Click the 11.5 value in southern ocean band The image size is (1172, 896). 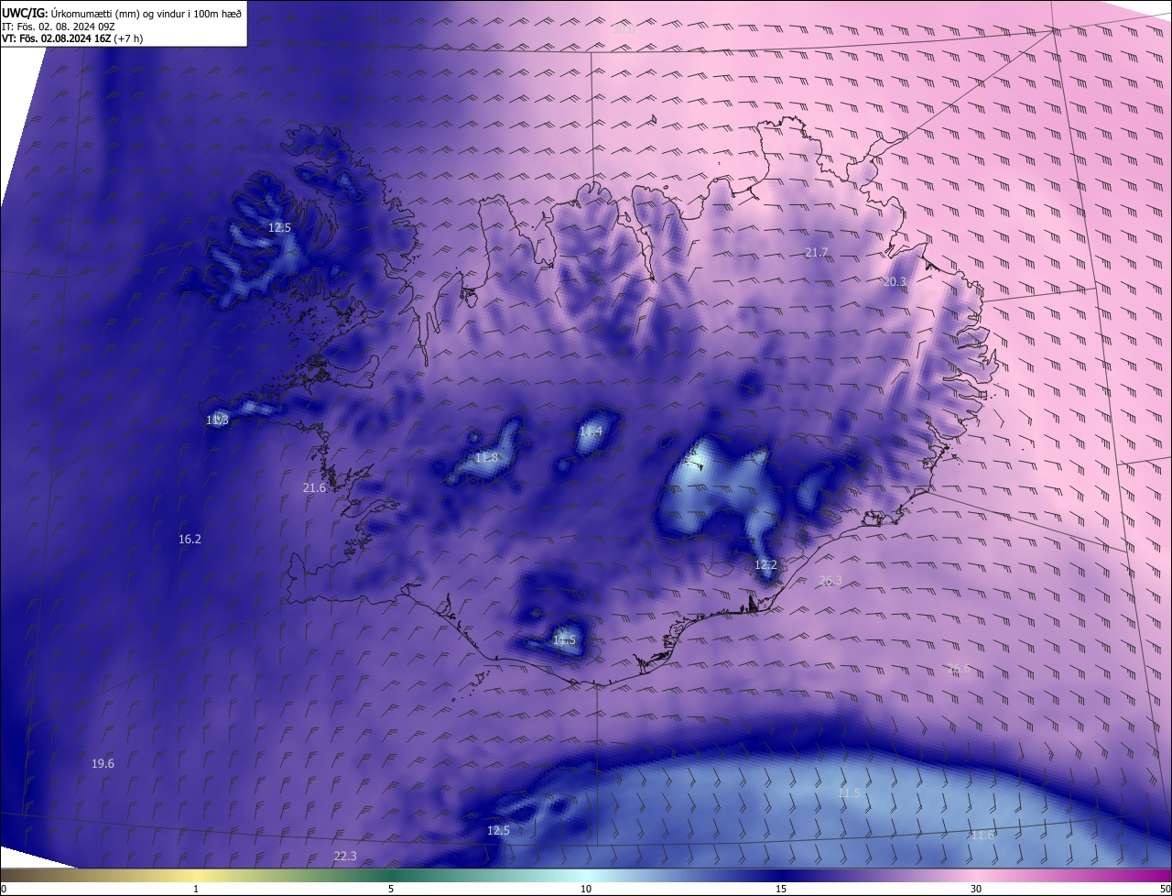point(849,793)
